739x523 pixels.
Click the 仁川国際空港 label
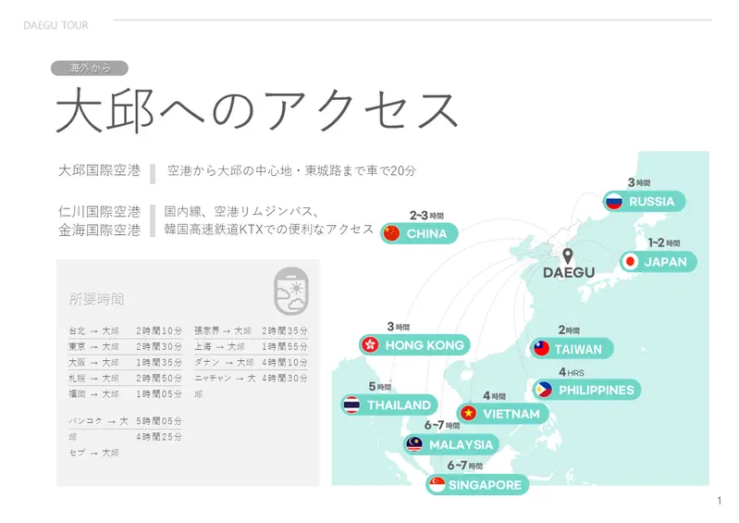(100, 212)
